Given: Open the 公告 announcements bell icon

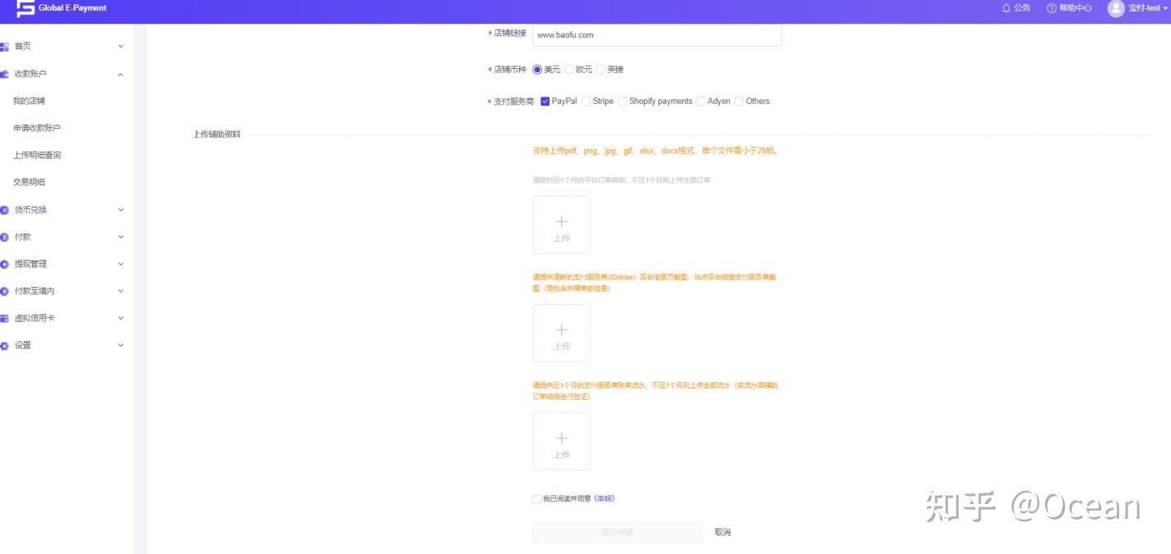Looking at the screenshot, I should coord(1008,8).
